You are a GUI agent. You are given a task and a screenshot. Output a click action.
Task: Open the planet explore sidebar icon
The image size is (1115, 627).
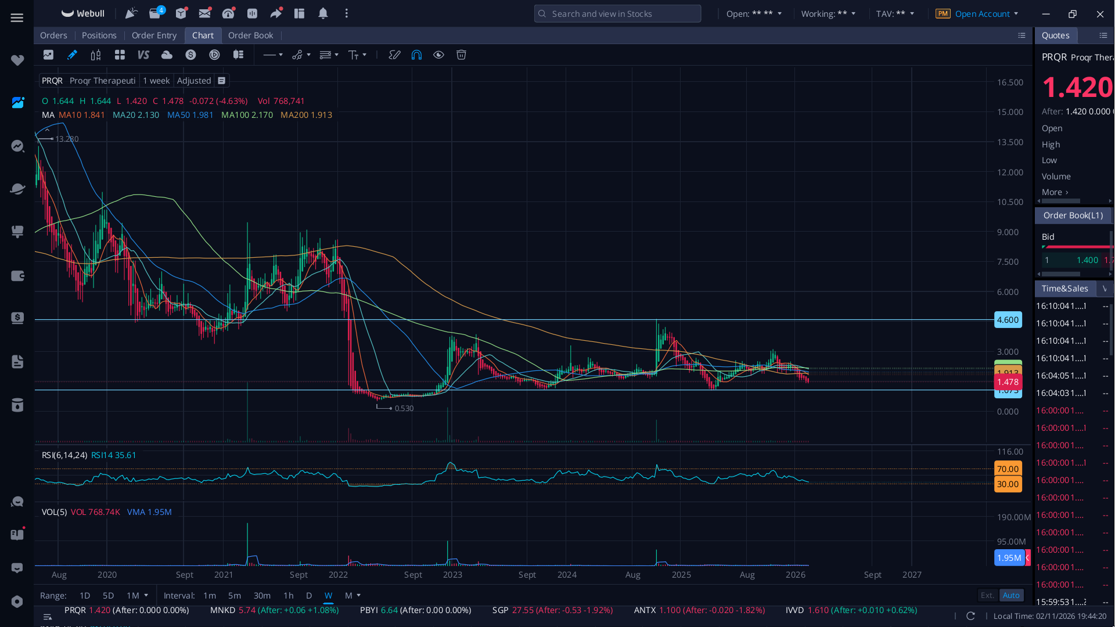17,189
